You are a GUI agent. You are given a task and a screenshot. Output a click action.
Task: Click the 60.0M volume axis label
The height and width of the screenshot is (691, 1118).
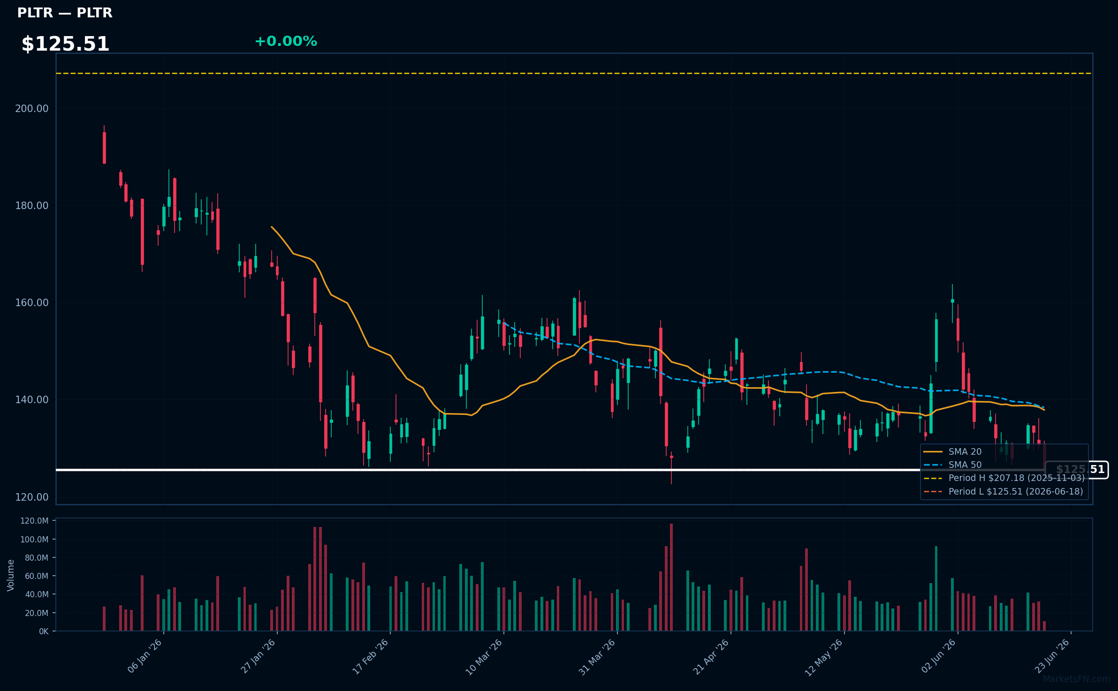(x=37, y=576)
